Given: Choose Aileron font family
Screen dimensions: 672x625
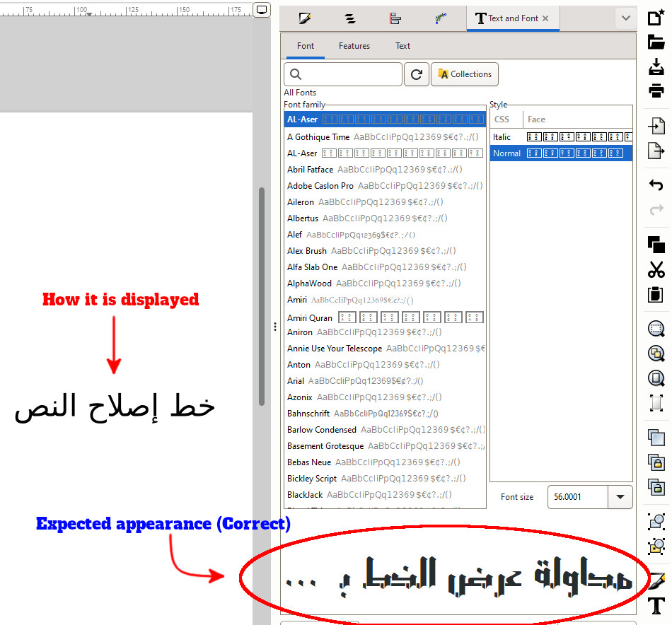Looking at the screenshot, I should (385, 202).
